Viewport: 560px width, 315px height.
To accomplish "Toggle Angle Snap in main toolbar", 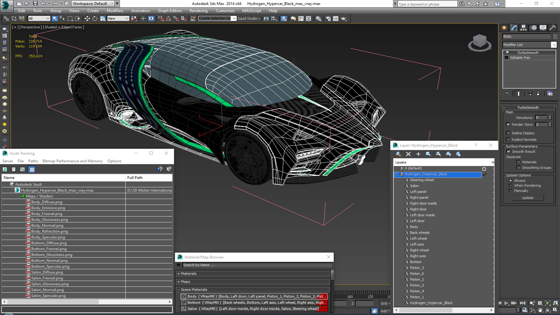I will 168,18.
